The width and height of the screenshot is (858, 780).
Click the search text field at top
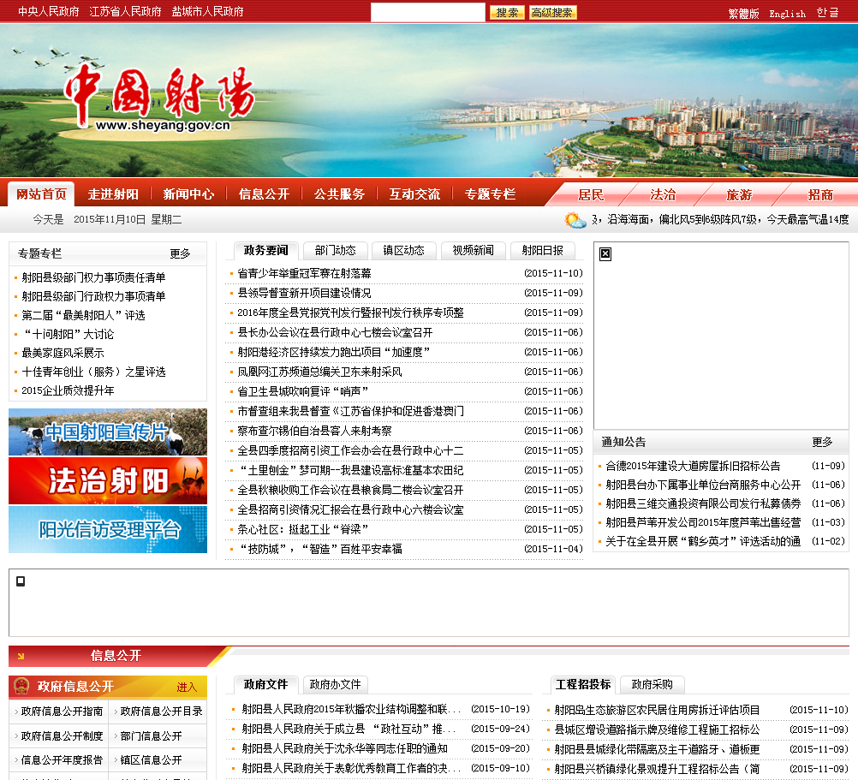pos(427,12)
